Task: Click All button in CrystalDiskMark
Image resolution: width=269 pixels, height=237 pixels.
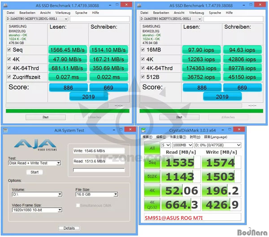Action: point(152,148)
